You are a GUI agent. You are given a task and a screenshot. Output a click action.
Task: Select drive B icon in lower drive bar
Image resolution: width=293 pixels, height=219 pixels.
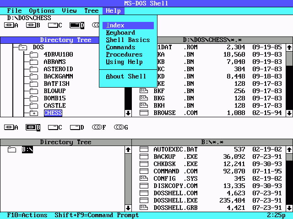[33, 127]
